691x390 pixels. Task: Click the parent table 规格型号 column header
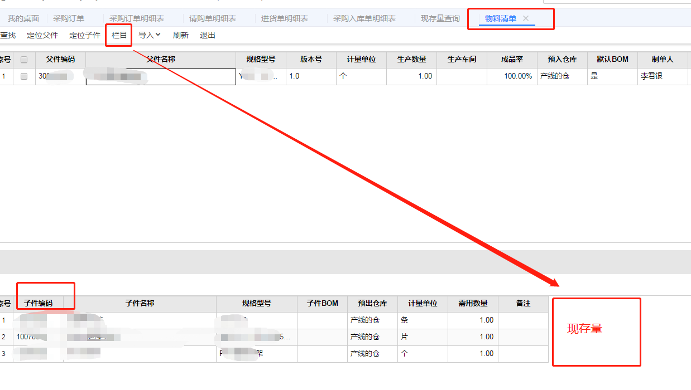[x=261, y=60]
